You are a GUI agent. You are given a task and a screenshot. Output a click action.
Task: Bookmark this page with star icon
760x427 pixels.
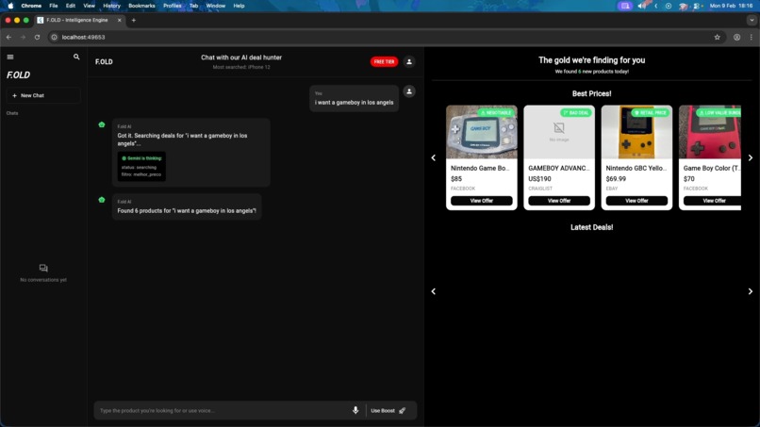717,37
